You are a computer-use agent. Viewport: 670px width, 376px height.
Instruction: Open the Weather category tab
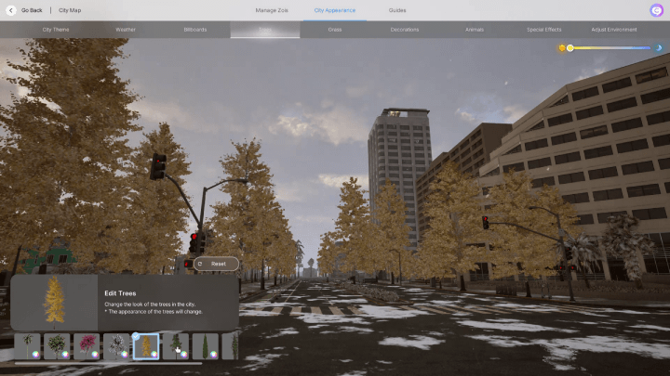pyautogui.click(x=126, y=30)
